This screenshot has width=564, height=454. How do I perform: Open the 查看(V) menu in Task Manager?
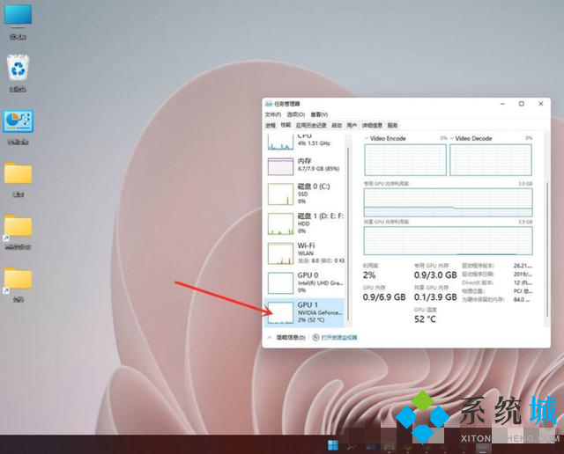319,114
